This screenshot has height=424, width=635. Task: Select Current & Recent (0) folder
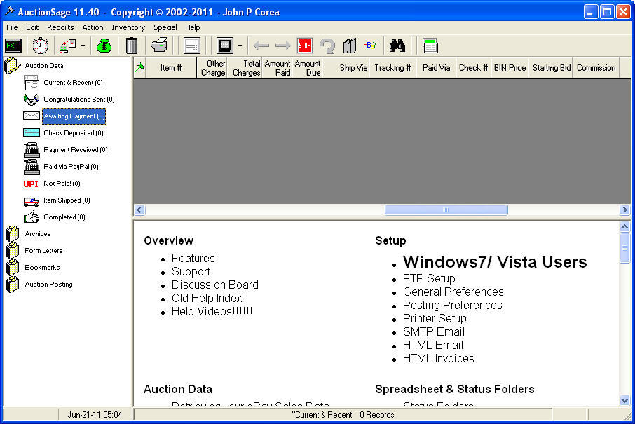click(74, 83)
